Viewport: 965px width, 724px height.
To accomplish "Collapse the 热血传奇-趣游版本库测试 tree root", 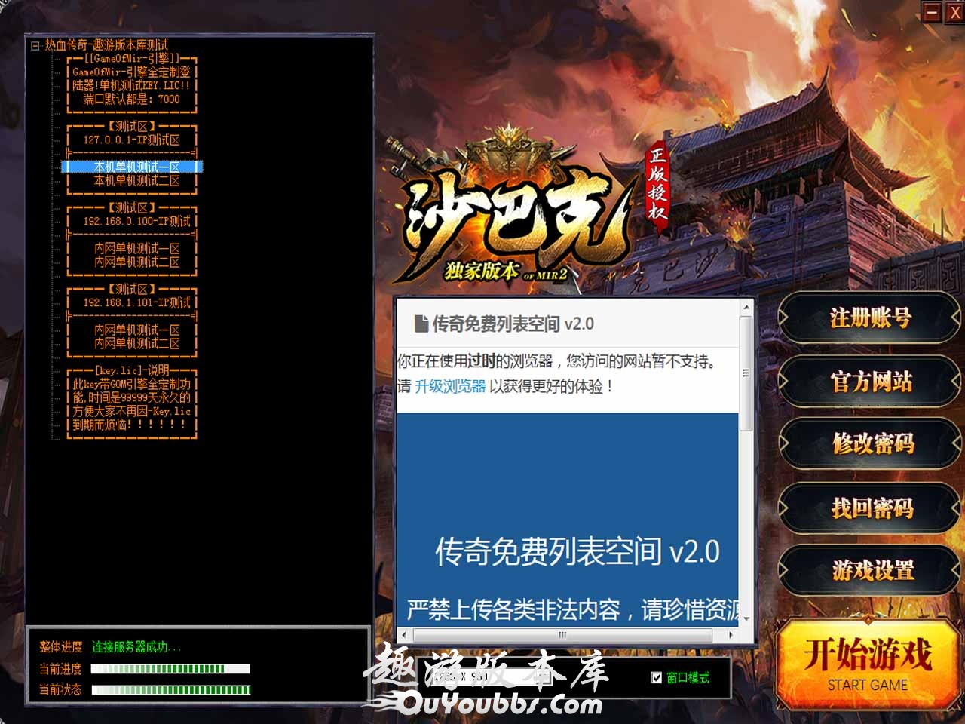I will tap(35, 46).
